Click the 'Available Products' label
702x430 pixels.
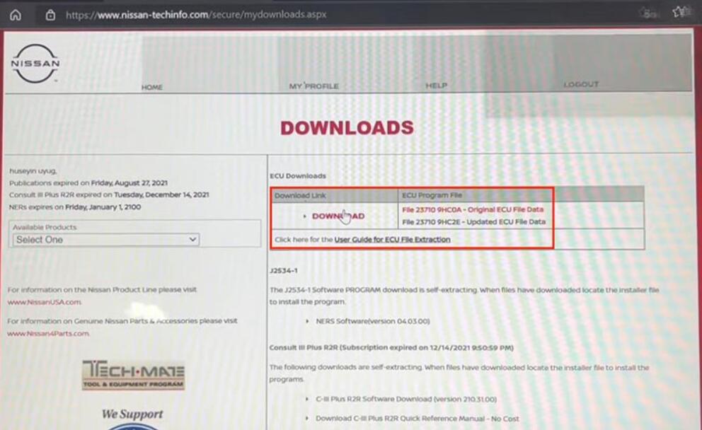pos(45,227)
